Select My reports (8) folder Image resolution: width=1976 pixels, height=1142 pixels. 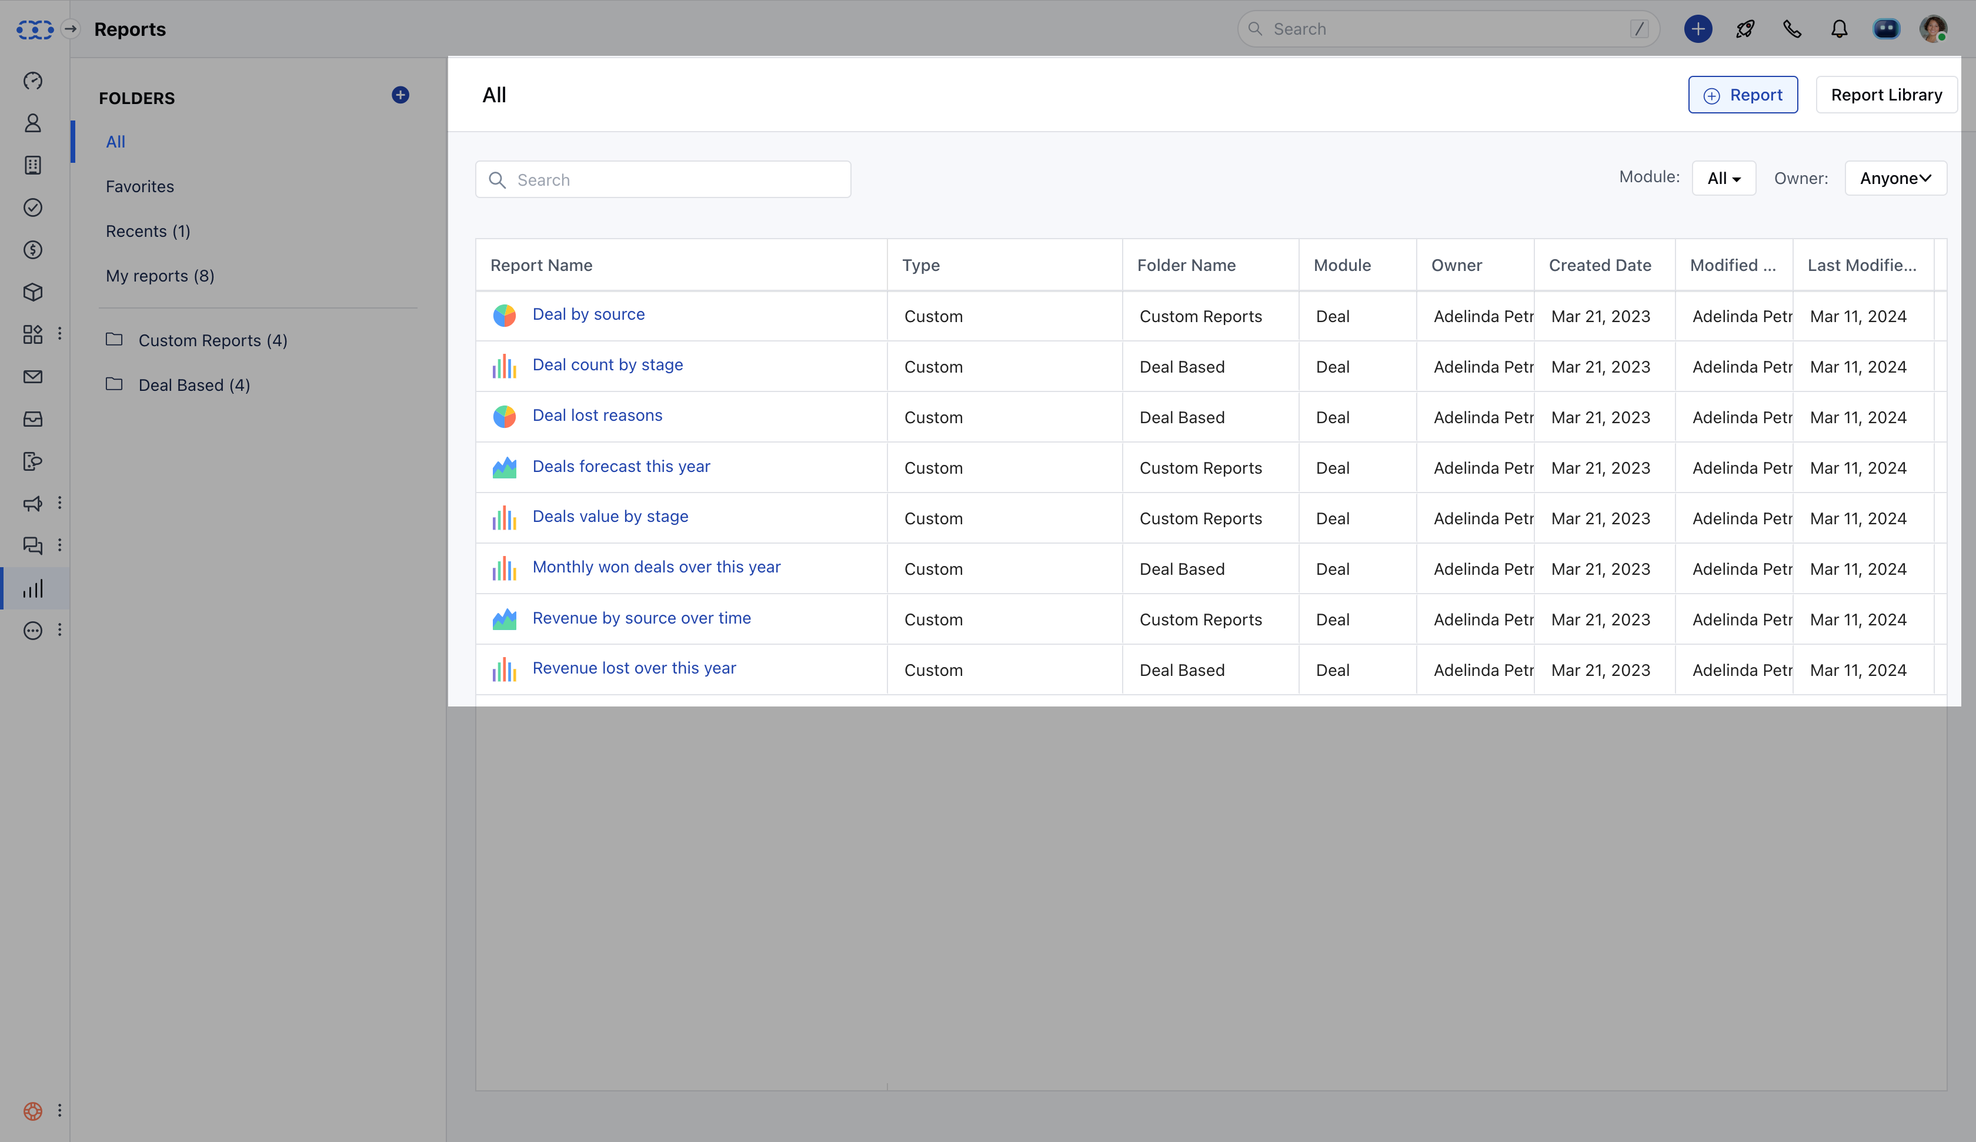point(160,276)
